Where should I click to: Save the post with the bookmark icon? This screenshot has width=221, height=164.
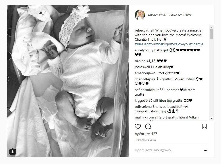205,126
